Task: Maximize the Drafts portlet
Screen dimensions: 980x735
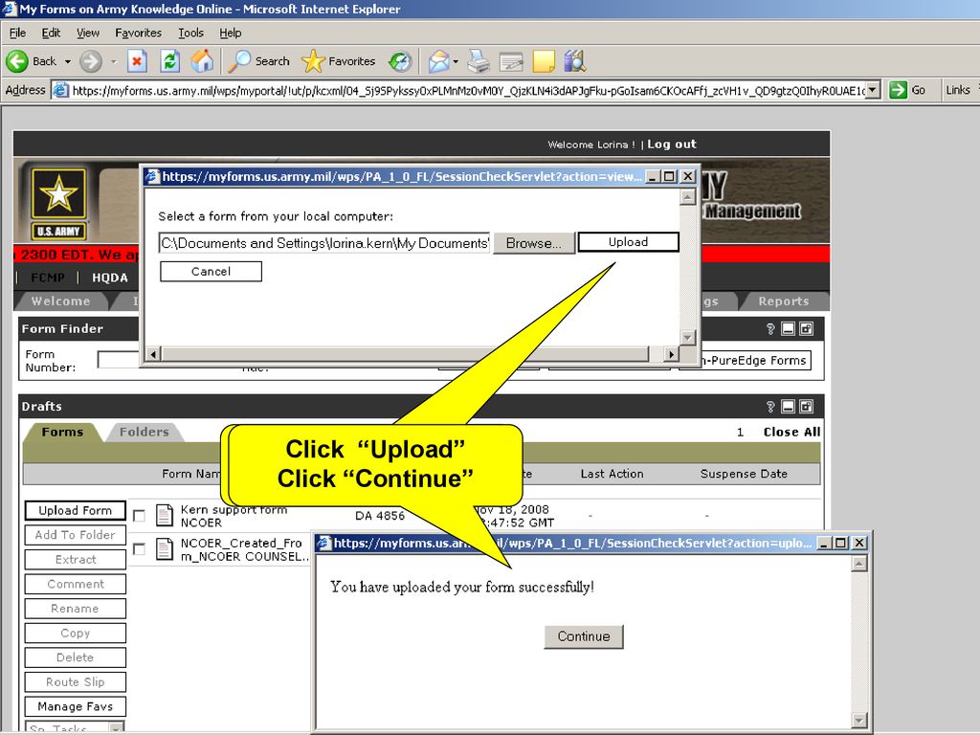Action: [x=806, y=407]
